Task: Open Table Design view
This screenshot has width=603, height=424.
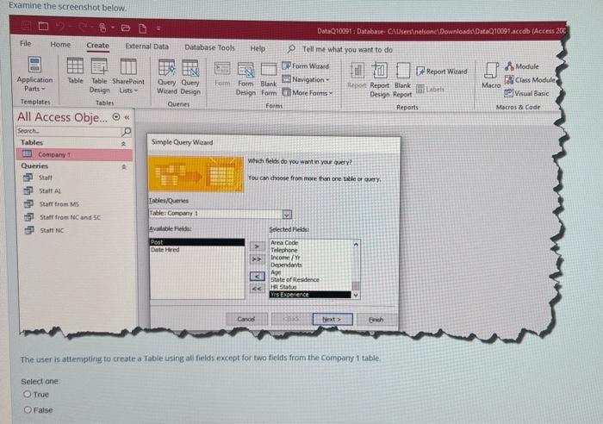Action: click(99, 76)
